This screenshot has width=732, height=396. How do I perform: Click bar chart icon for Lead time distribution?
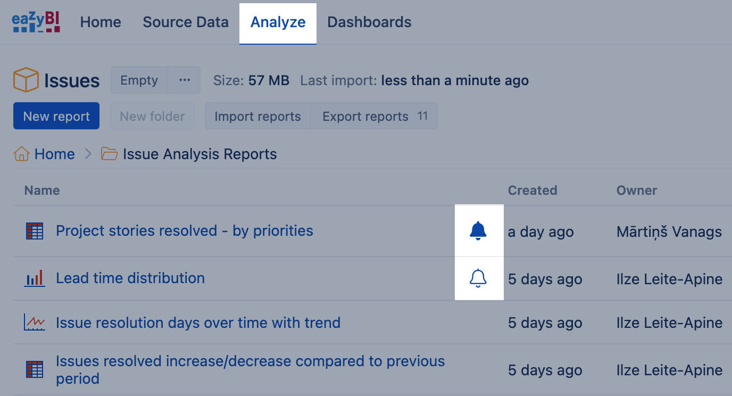(x=35, y=278)
